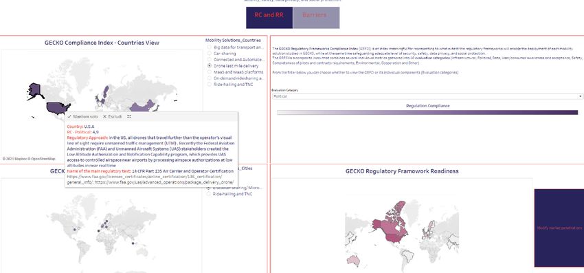This screenshot has width=584, height=273.
Task: Select Ride-hailing and TNC under Countries filter
Action: click(x=210, y=85)
